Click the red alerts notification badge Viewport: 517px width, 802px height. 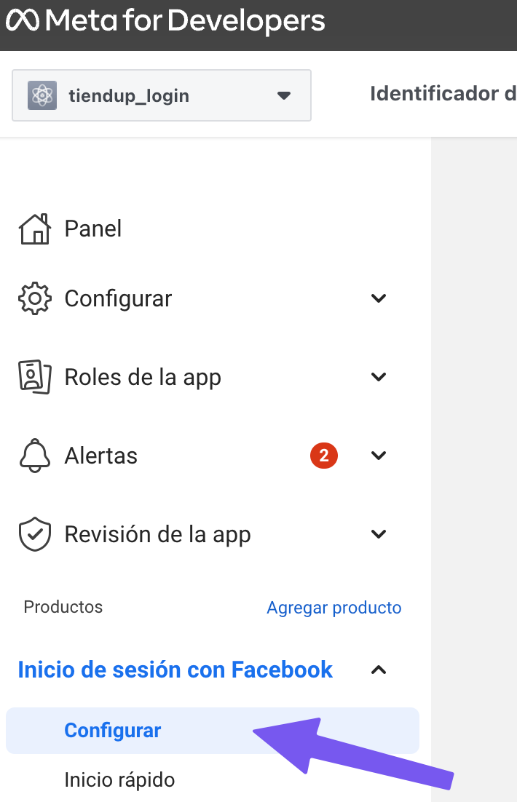click(x=324, y=455)
